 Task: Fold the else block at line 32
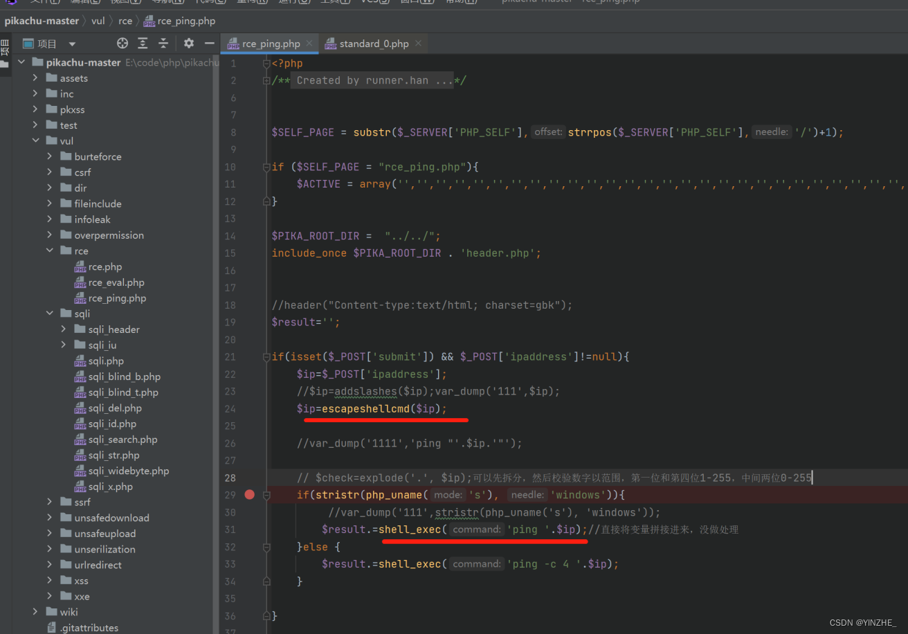266,547
